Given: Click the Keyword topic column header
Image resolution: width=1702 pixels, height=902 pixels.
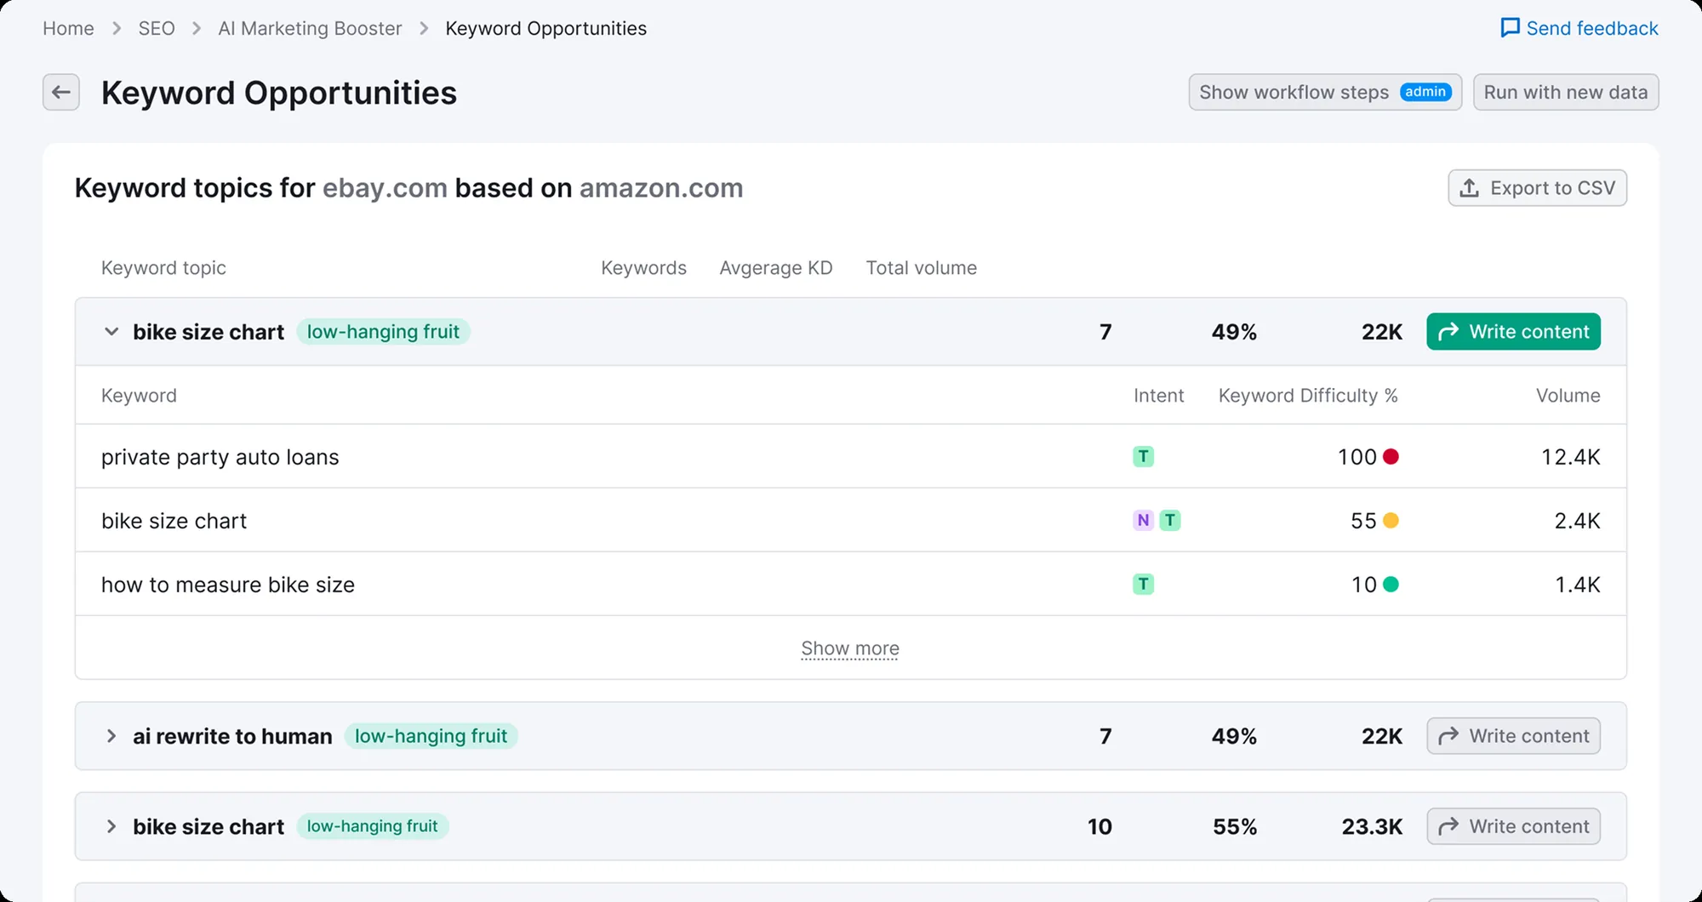Looking at the screenshot, I should pos(163,268).
